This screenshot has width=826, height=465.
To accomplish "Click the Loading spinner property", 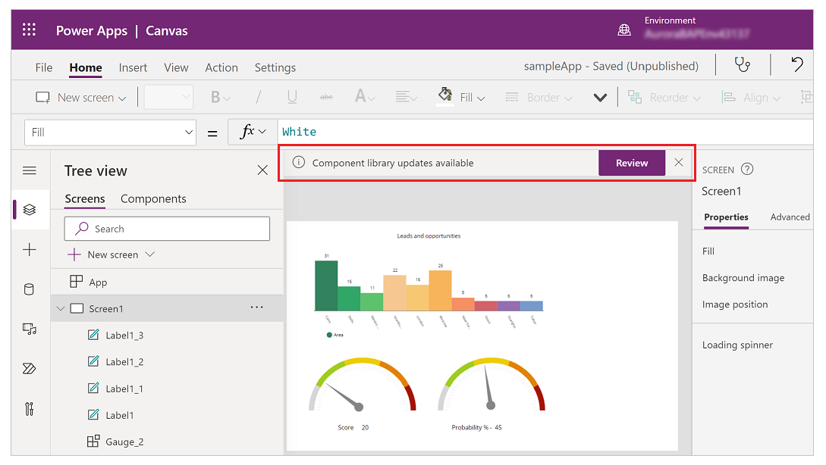I will pyautogui.click(x=737, y=345).
